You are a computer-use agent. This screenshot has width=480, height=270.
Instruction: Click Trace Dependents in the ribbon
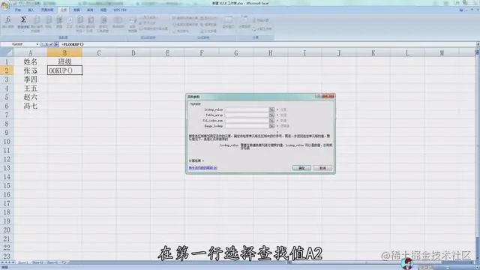click(x=185, y=25)
